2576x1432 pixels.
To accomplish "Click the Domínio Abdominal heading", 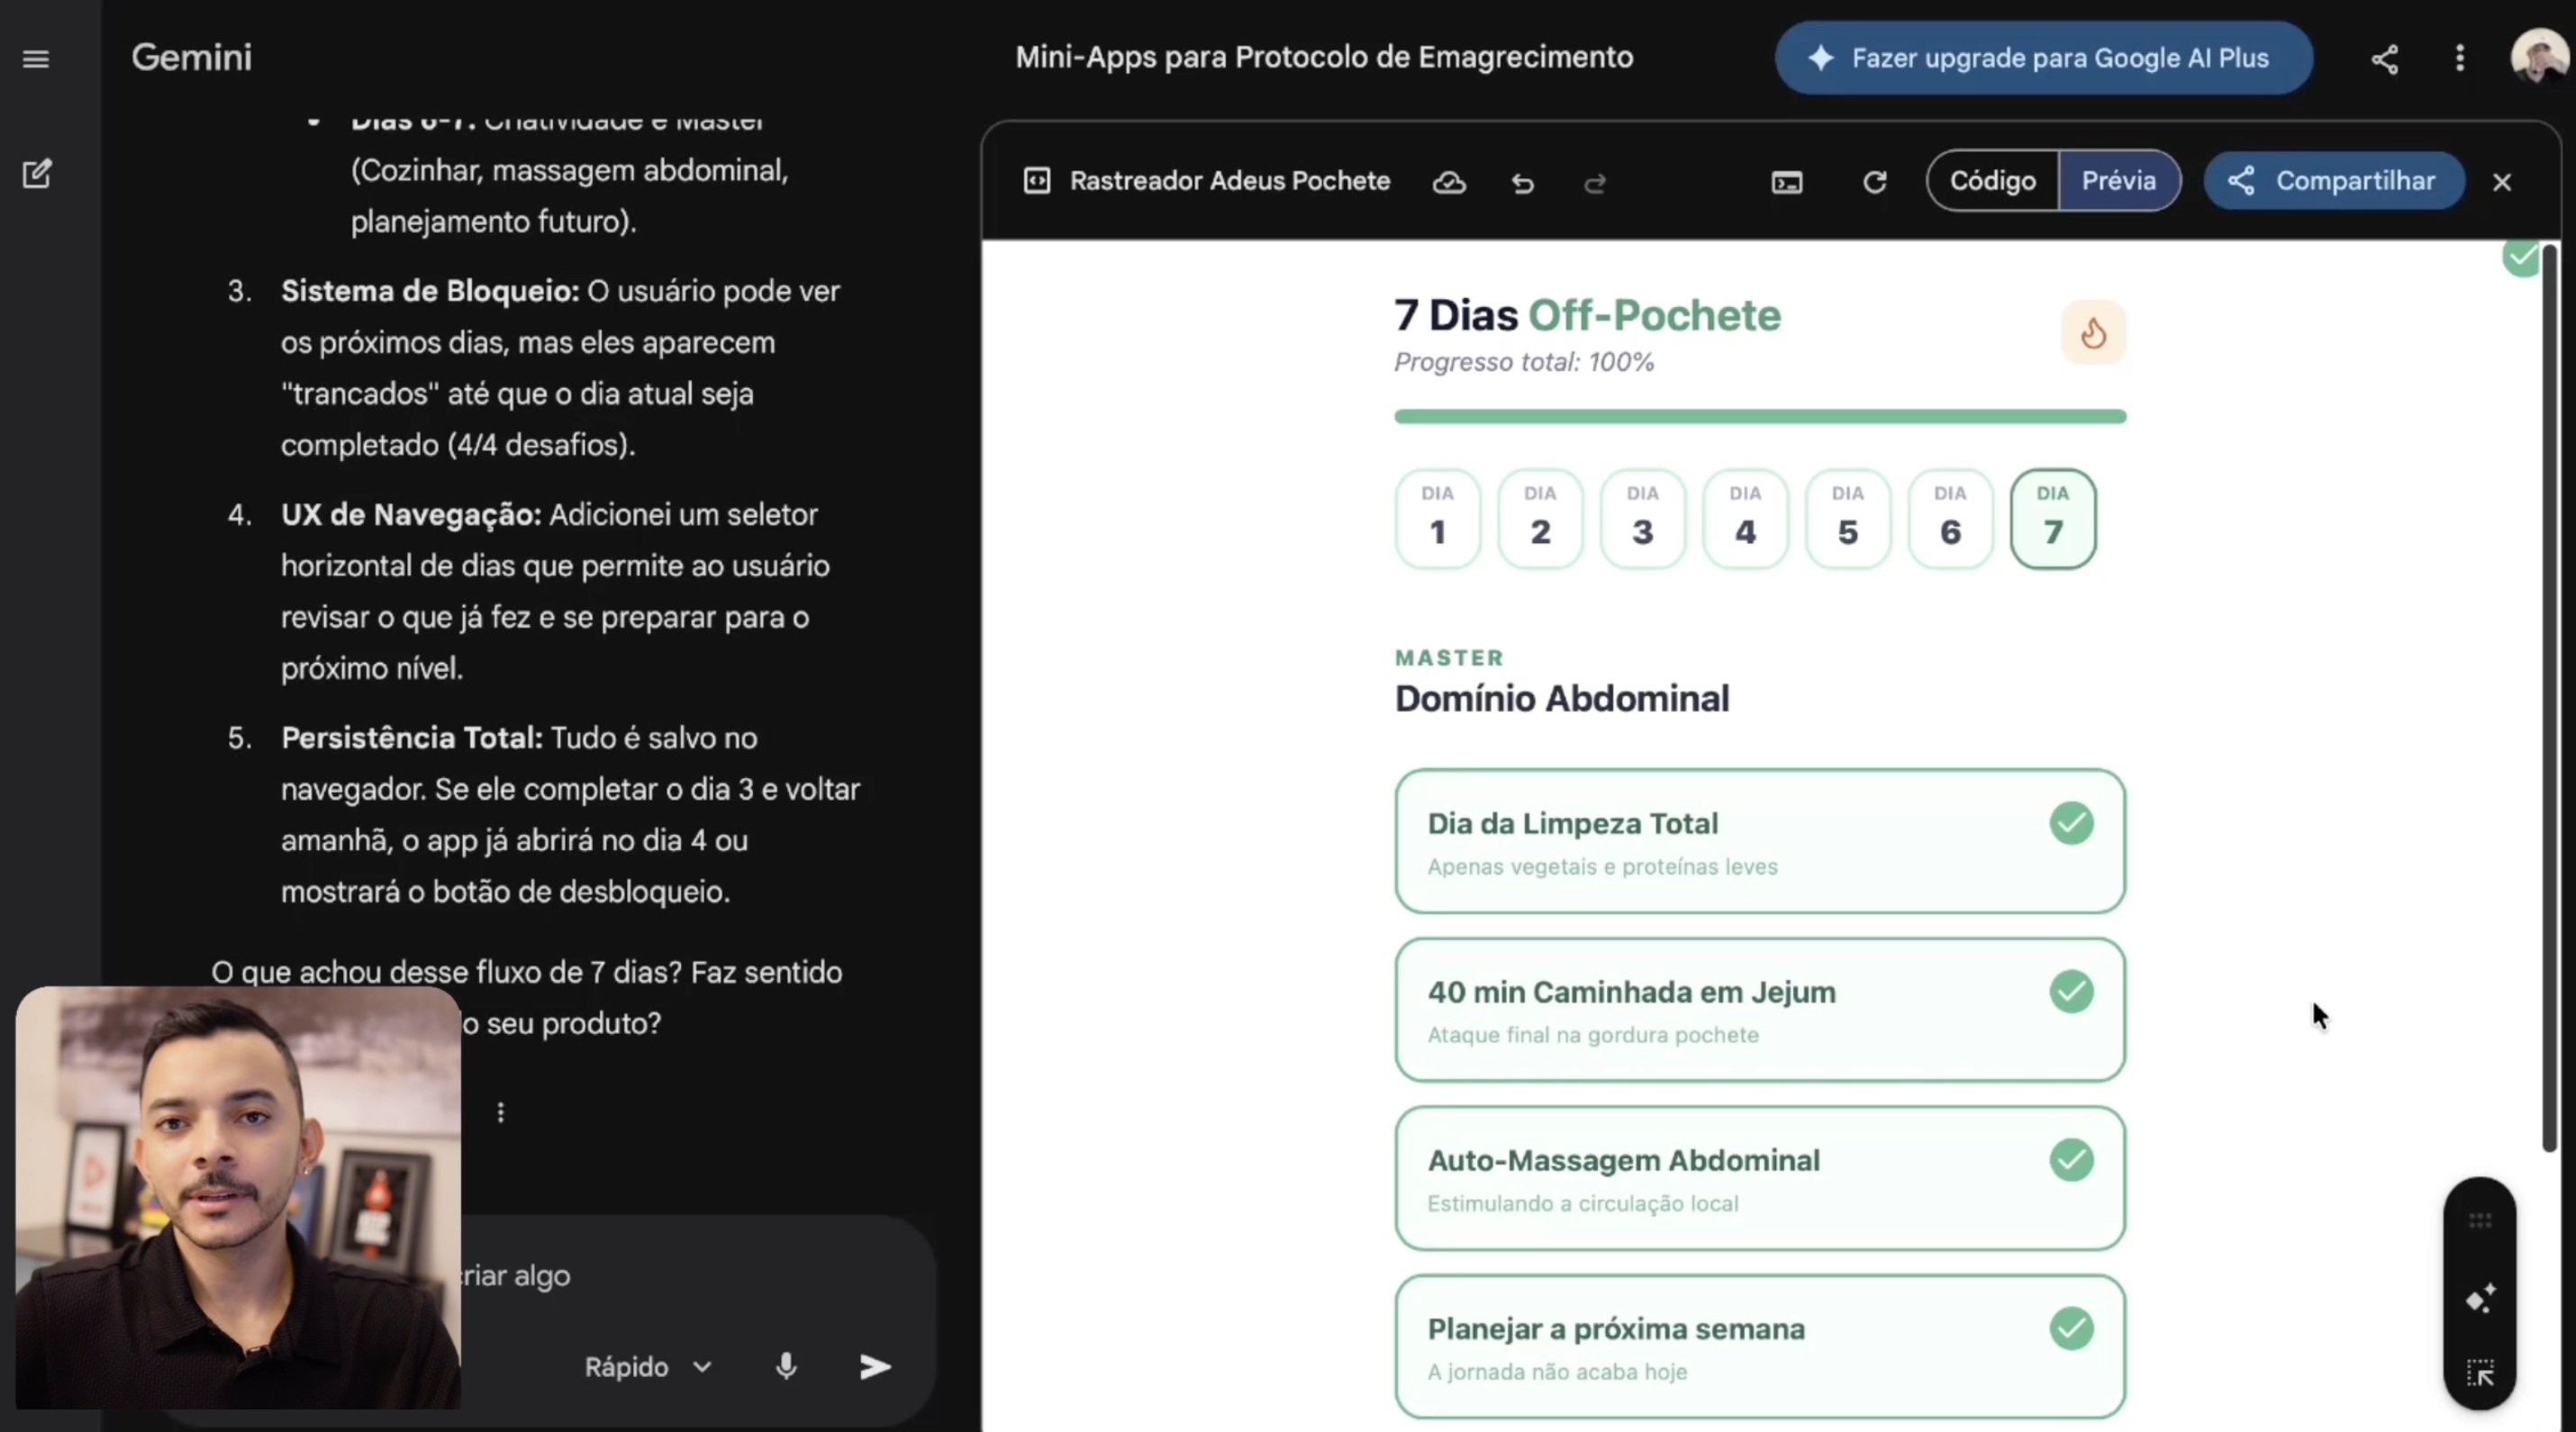I will coord(1561,698).
